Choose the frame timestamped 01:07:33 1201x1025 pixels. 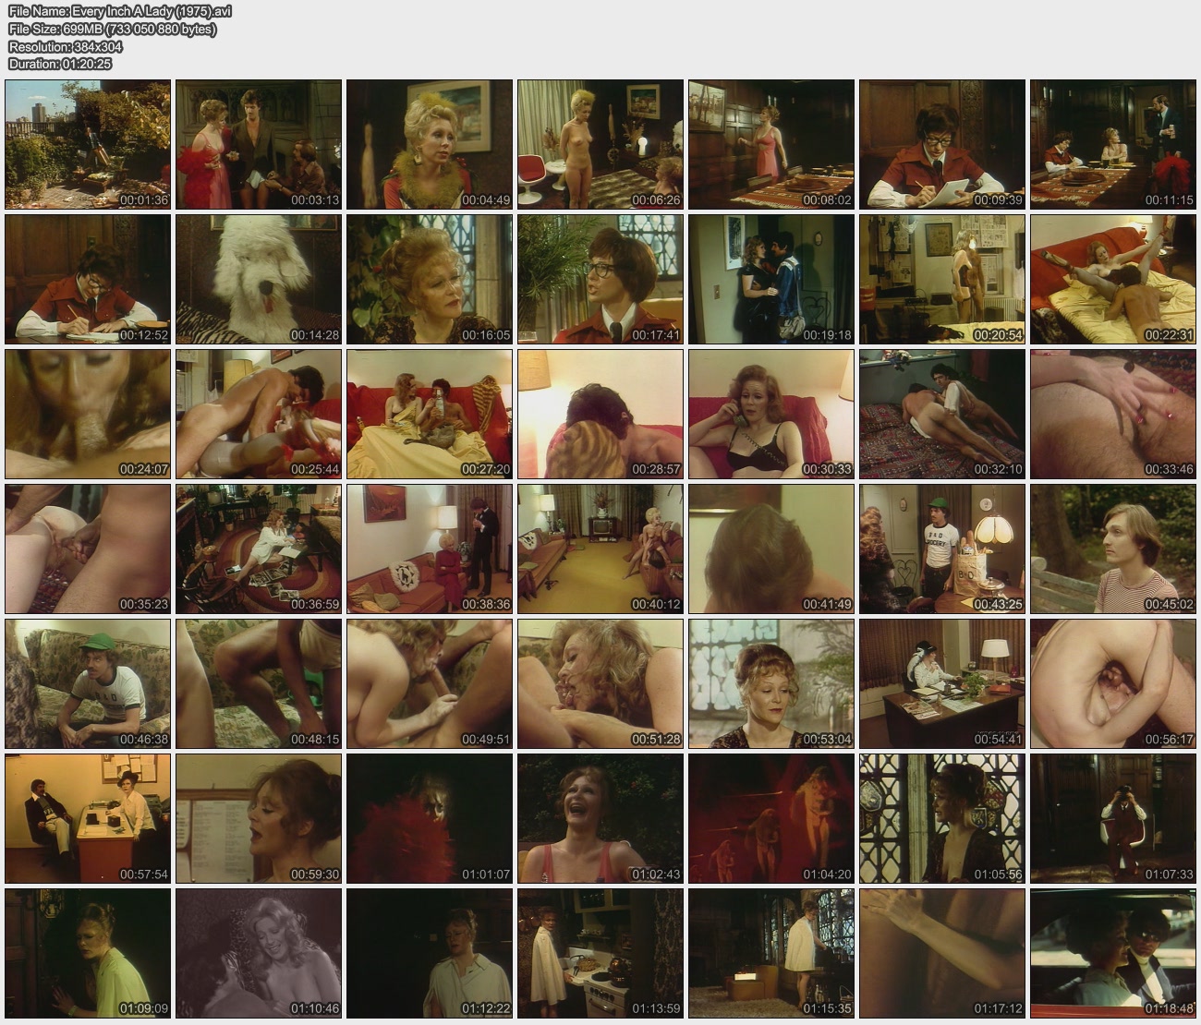pos(1113,818)
